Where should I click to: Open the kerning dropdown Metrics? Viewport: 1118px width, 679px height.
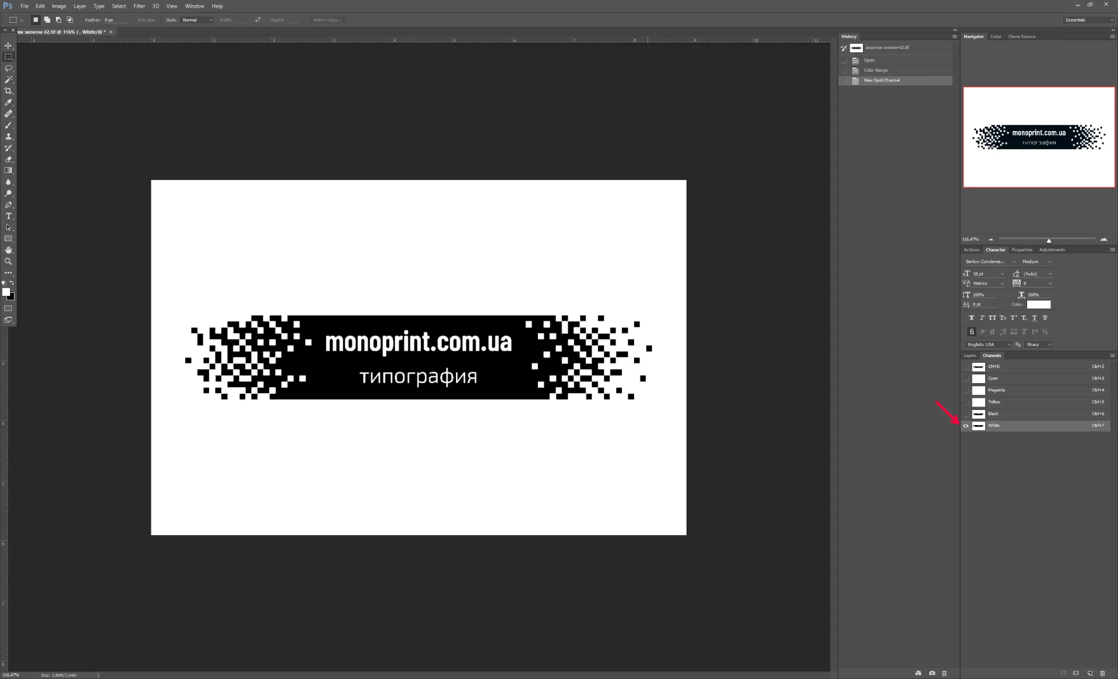tap(988, 284)
